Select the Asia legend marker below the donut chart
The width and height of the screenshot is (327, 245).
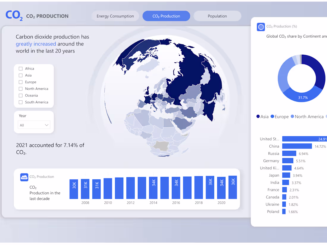(x=258, y=116)
